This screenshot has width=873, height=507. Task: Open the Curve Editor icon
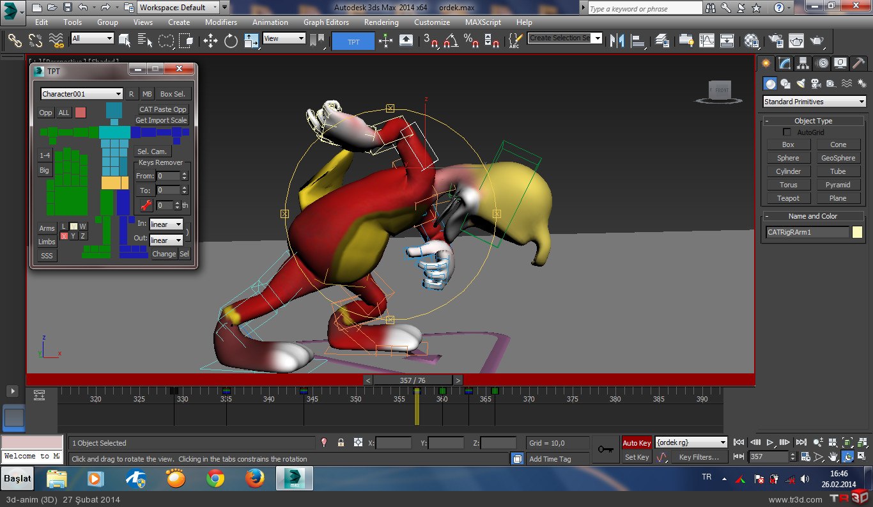click(x=707, y=40)
